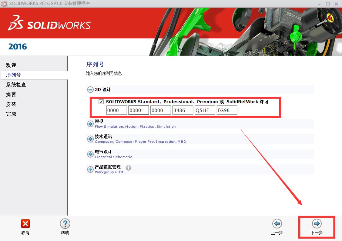Click the 电气设计 heading

coord(103,152)
